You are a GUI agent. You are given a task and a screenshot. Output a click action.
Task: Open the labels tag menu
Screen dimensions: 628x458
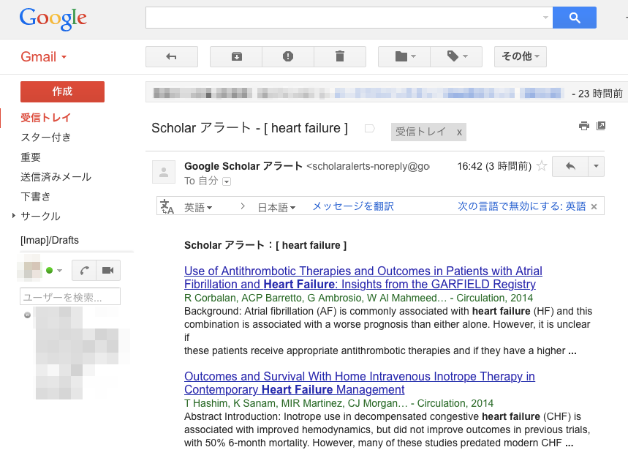(457, 56)
